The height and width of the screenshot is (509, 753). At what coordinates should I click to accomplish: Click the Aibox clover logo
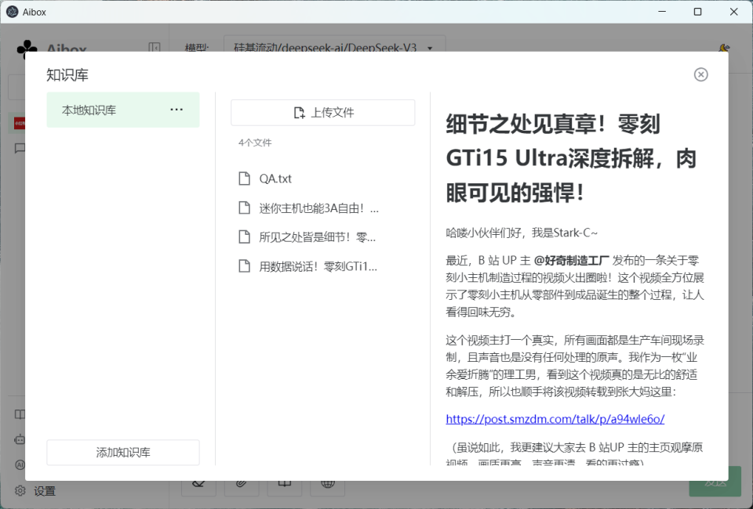point(27,48)
